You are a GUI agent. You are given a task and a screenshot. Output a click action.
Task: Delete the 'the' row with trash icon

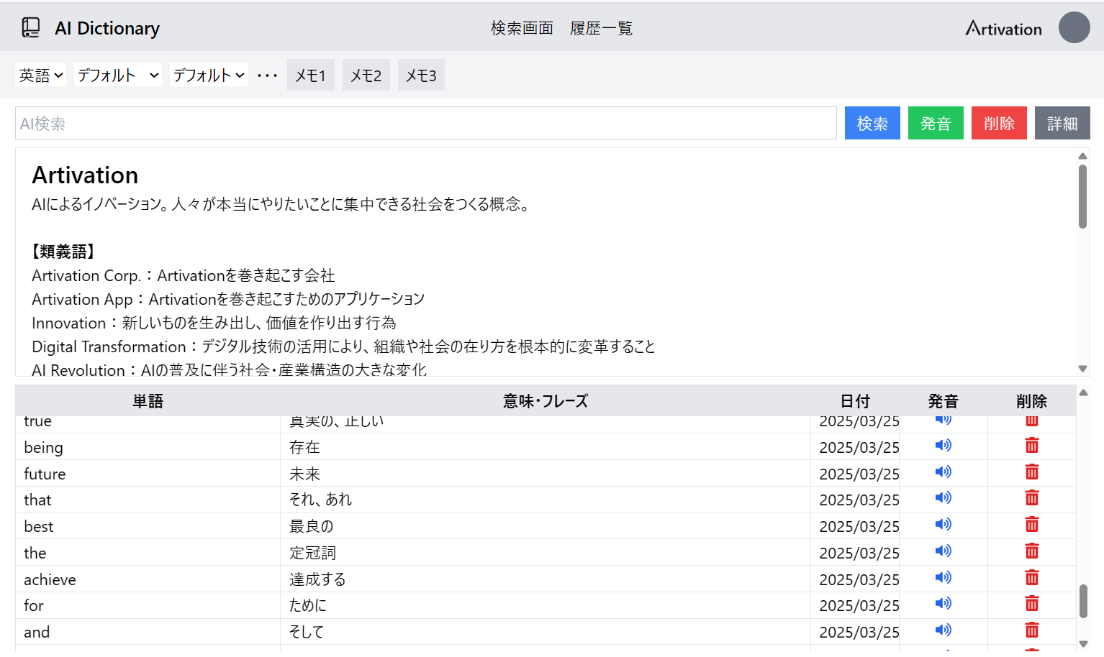click(x=1032, y=551)
